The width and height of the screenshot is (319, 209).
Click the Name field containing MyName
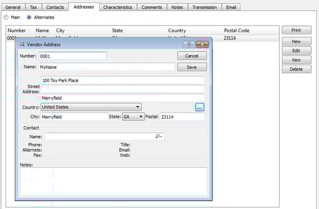(x=107, y=67)
